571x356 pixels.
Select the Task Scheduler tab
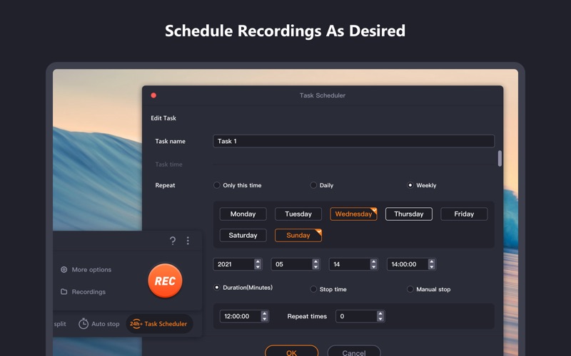[x=159, y=324]
